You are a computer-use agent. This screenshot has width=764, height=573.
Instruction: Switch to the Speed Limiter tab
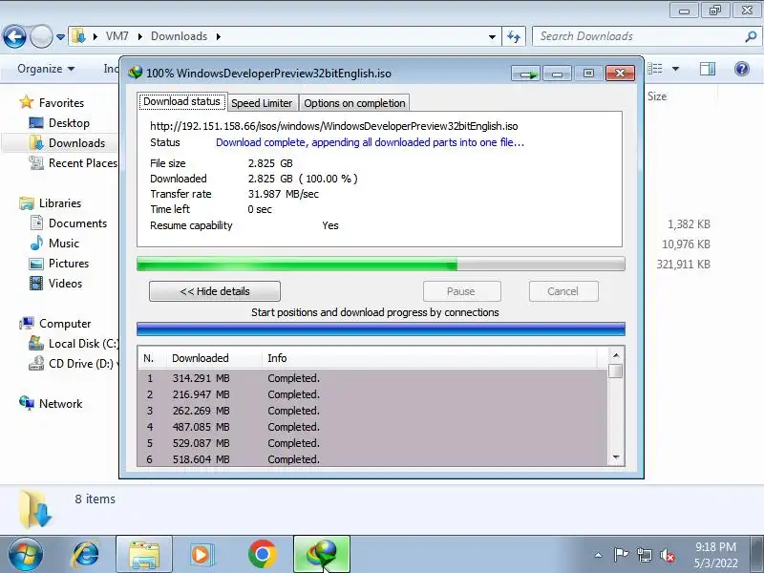(262, 103)
